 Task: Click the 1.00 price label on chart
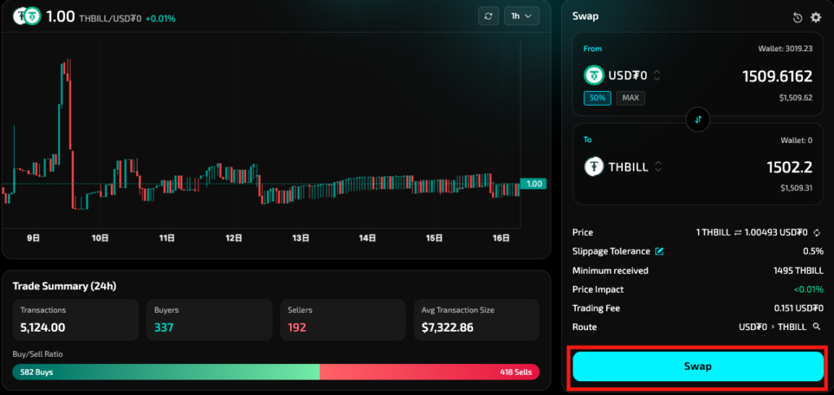(534, 184)
